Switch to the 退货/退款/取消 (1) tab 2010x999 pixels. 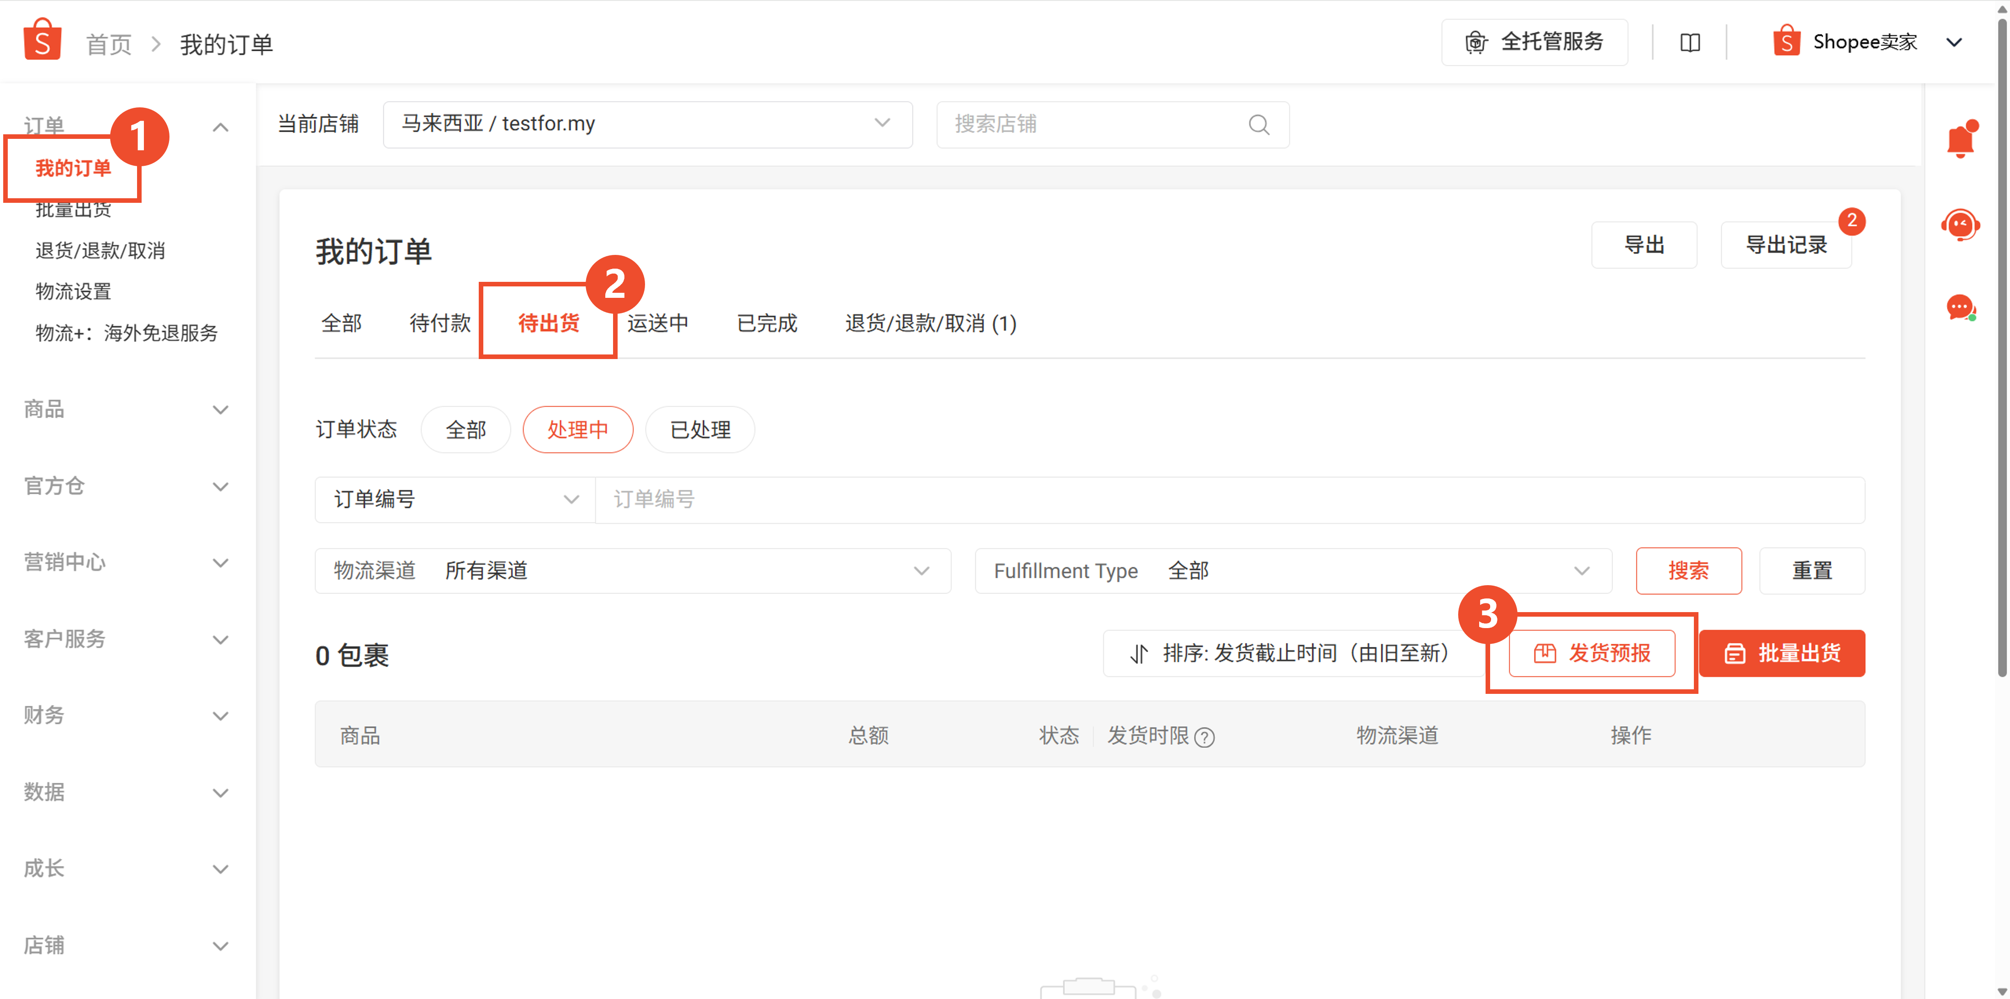click(930, 323)
